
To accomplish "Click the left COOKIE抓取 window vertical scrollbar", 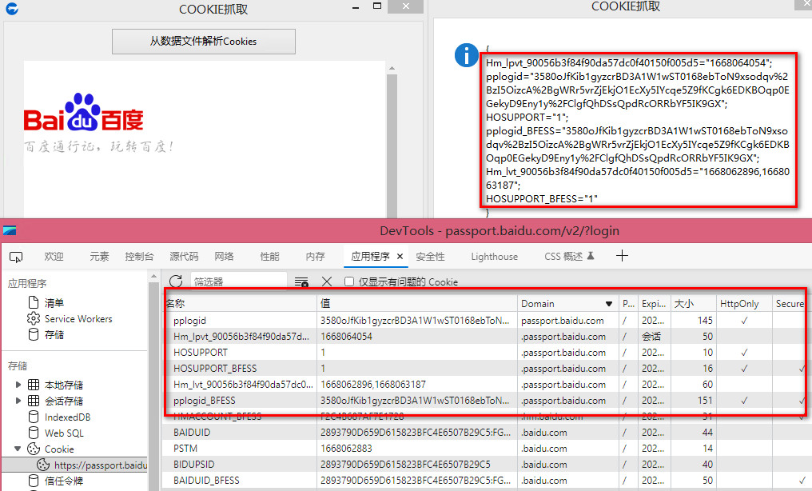I will coord(392,140).
